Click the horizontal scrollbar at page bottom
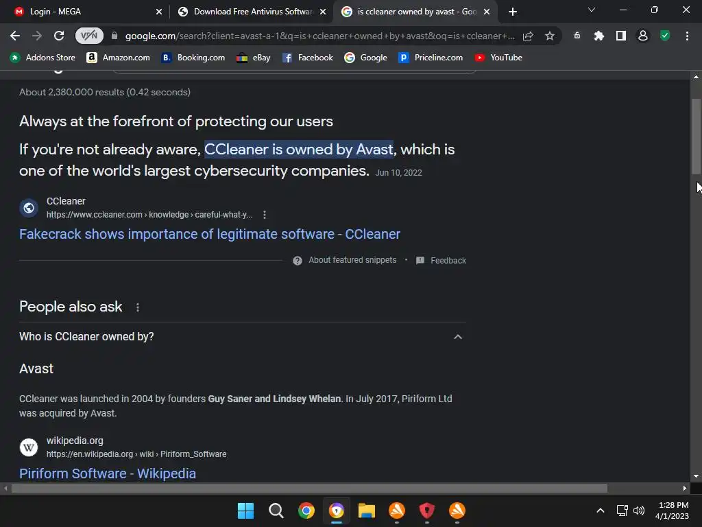Viewport: 702px width, 527px height. tap(309, 488)
